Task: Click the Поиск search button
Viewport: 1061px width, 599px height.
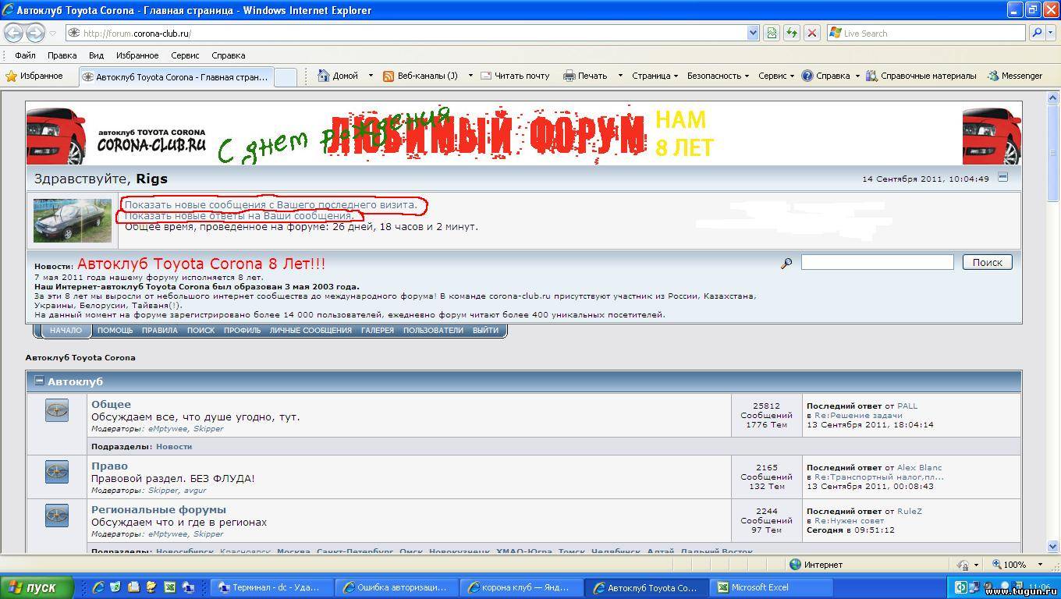Action: tap(987, 262)
